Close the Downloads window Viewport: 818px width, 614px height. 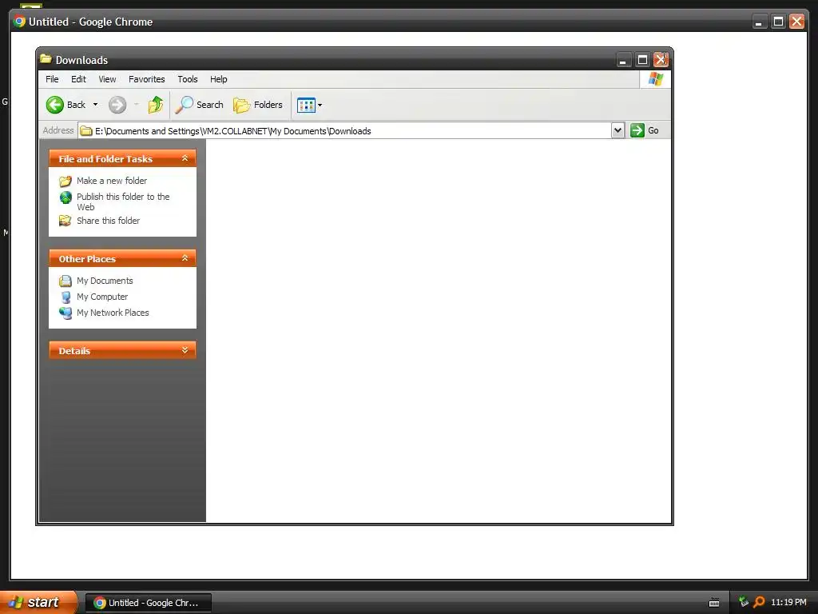tap(661, 60)
